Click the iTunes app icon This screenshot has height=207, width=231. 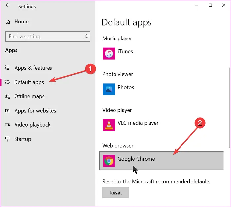[x=109, y=53]
